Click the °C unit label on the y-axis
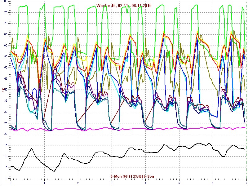This screenshot has width=248, height=186. 3,90
